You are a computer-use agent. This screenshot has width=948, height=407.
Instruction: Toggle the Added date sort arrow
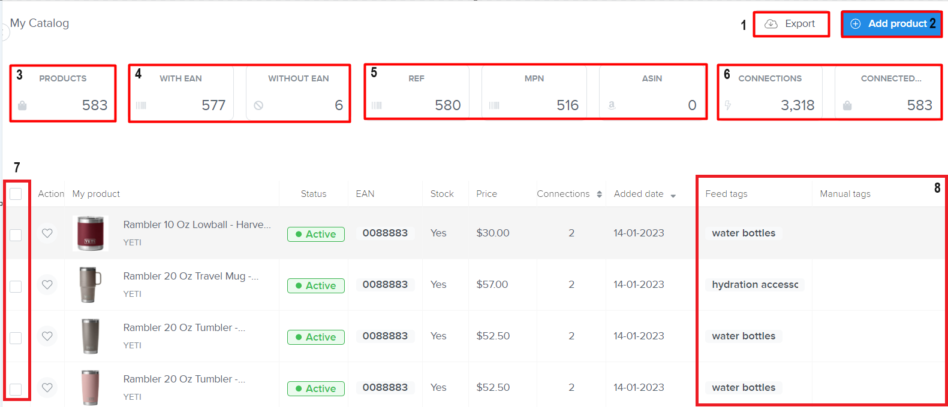pos(673,196)
